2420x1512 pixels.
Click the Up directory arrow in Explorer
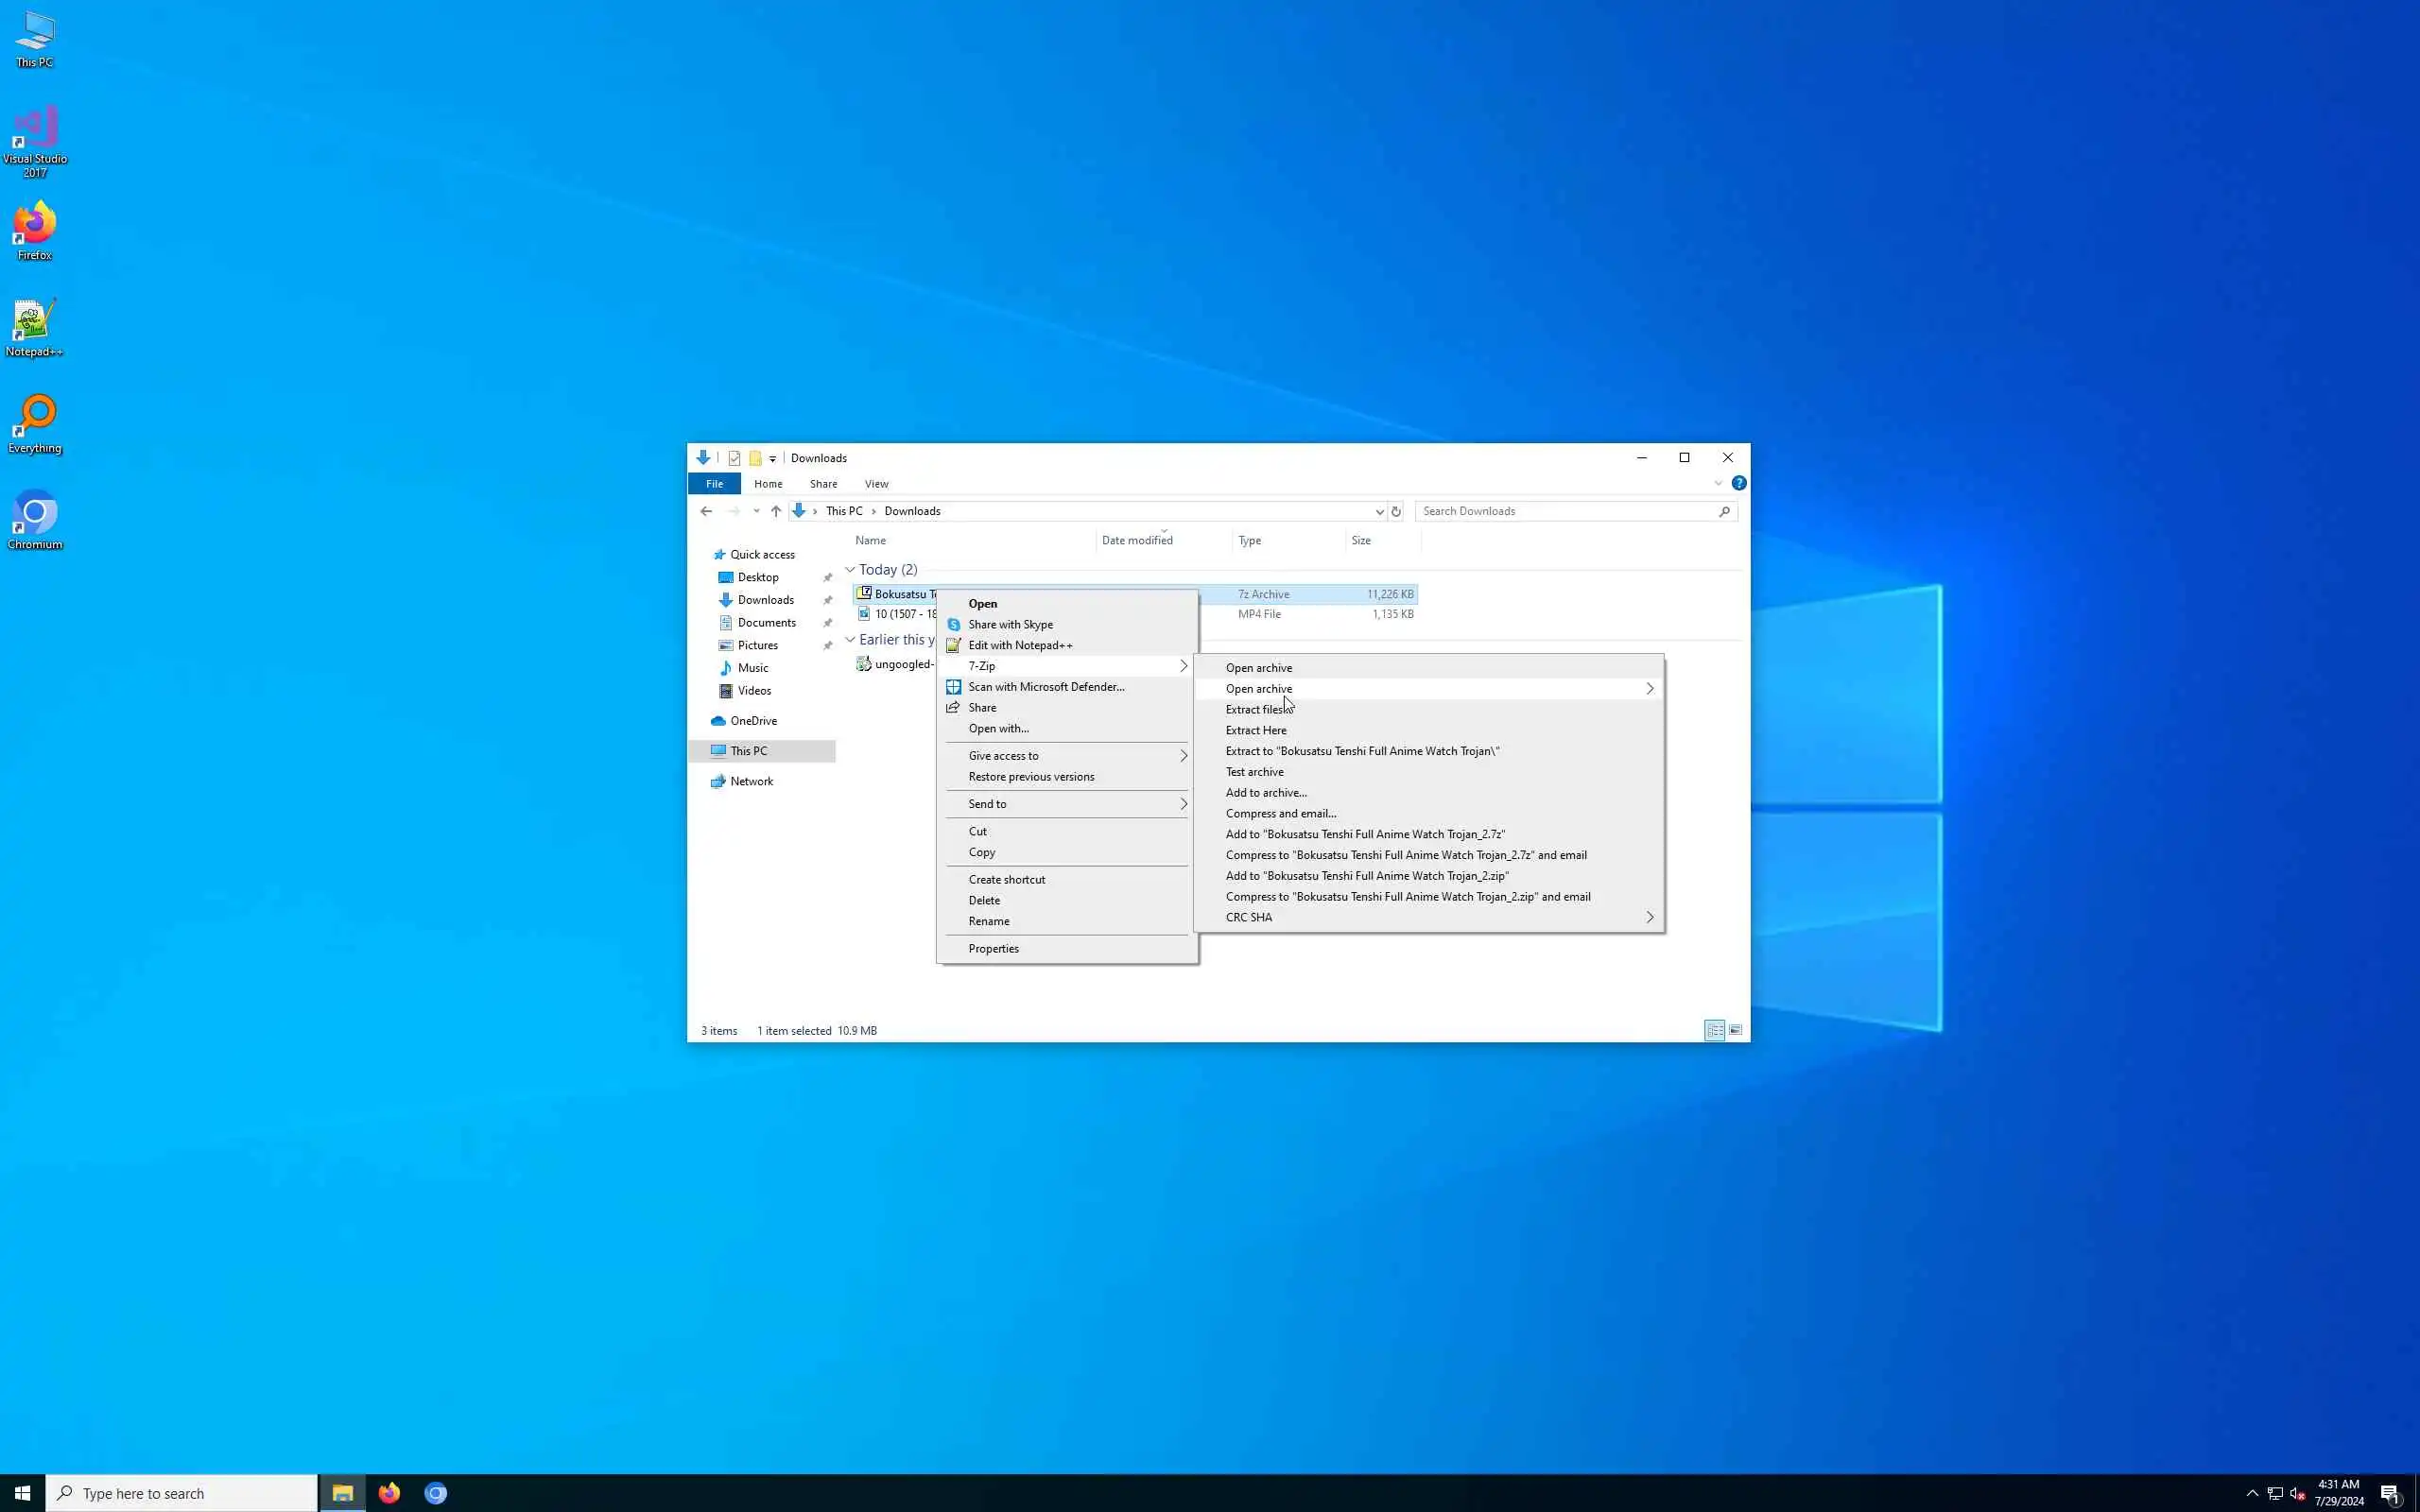776,511
